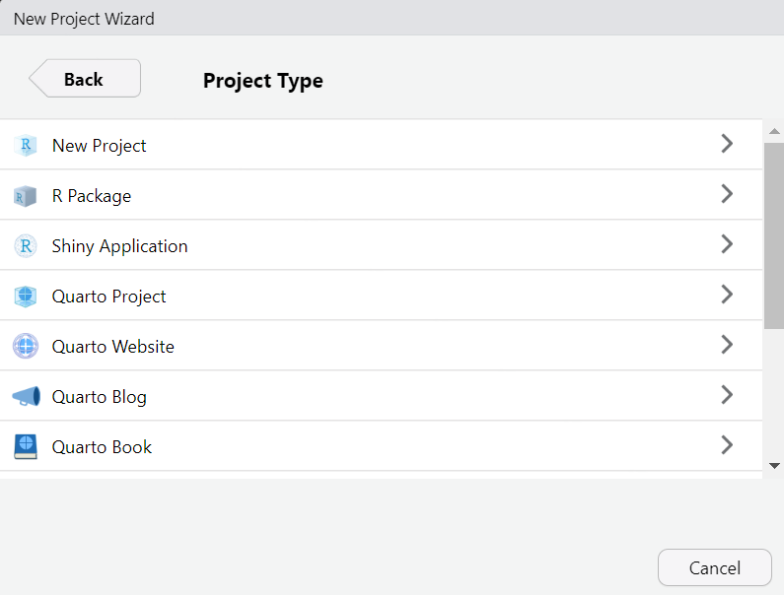
Task: Click the R Package box icon
Action: (x=26, y=196)
